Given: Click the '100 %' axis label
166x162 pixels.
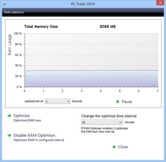Looking at the screenshot, I should pos(18,33).
